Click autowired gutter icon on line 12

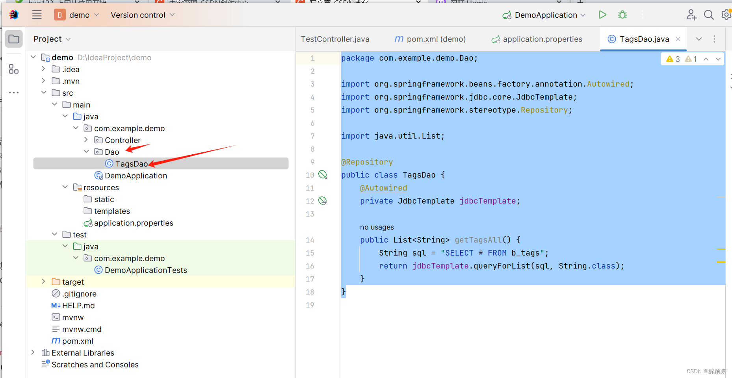click(323, 201)
